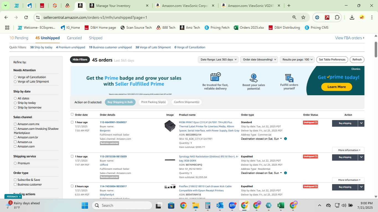Select the Ship by tomorrow radio option
Viewport: 378px width, 212px height.
point(15,107)
